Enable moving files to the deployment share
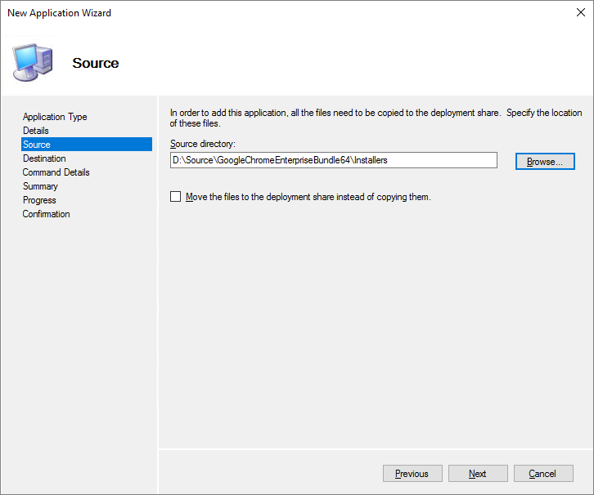Viewport: 594px width, 495px height. point(175,197)
